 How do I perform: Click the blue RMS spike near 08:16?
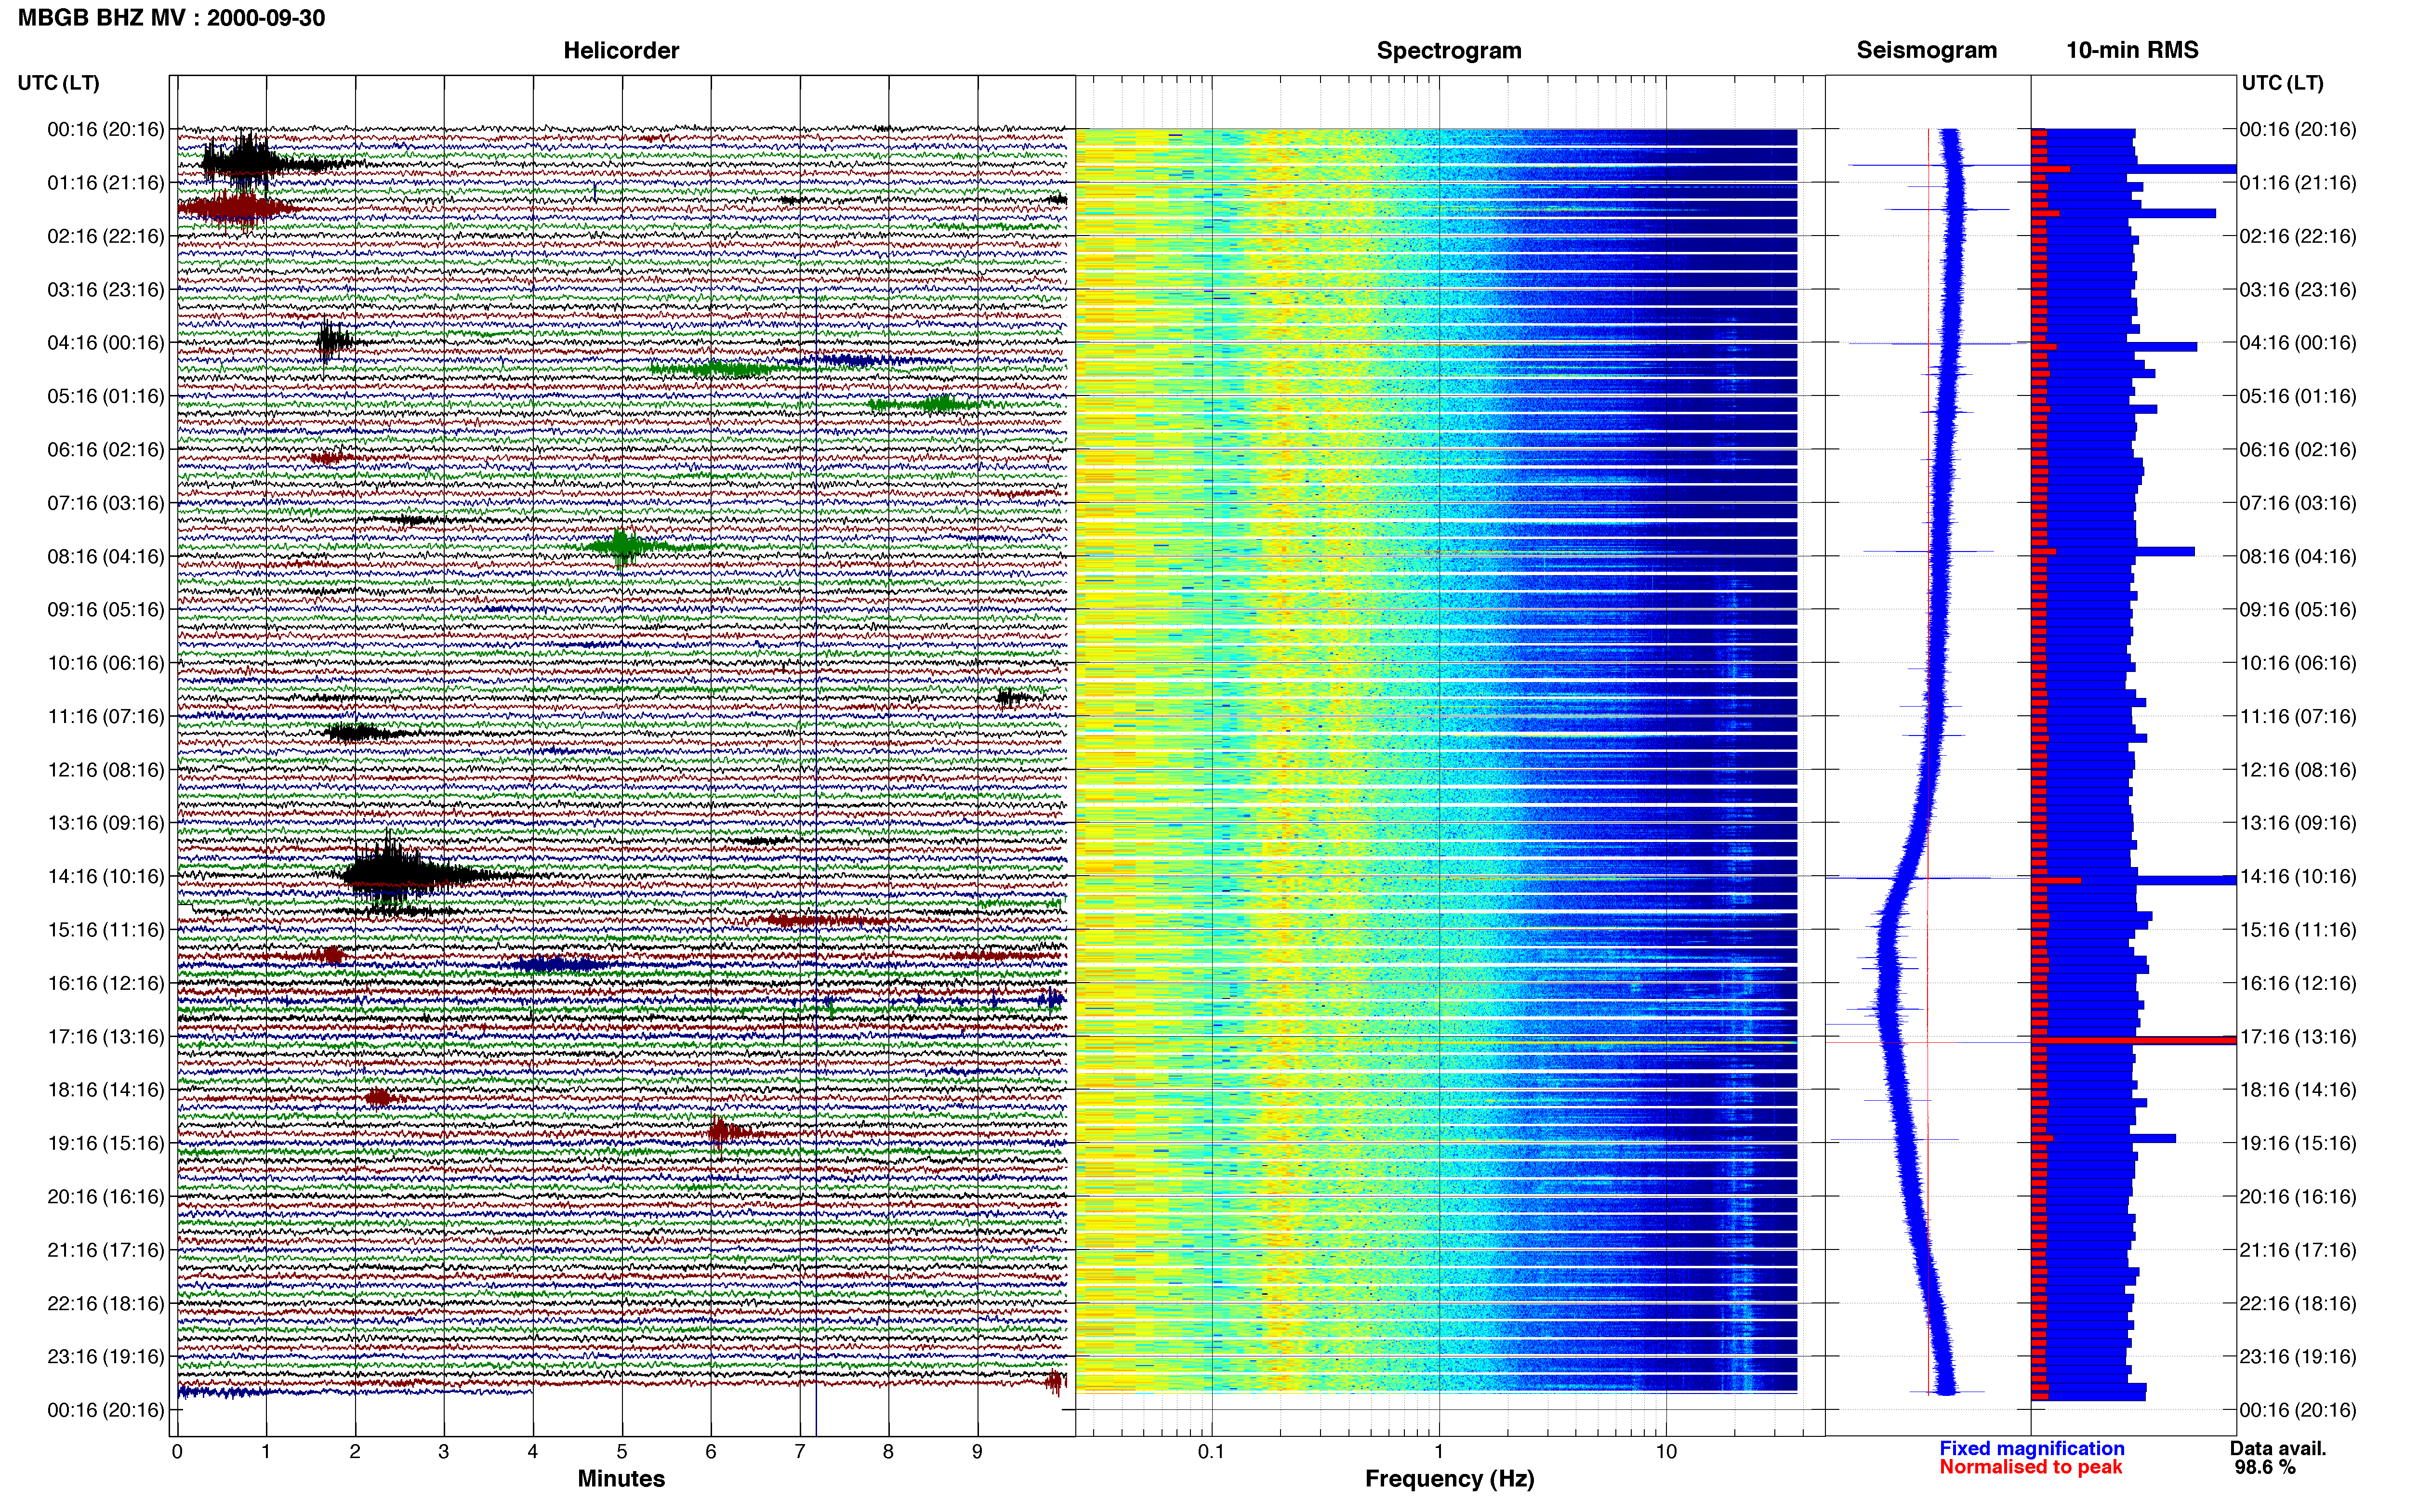pos(2113,551)
